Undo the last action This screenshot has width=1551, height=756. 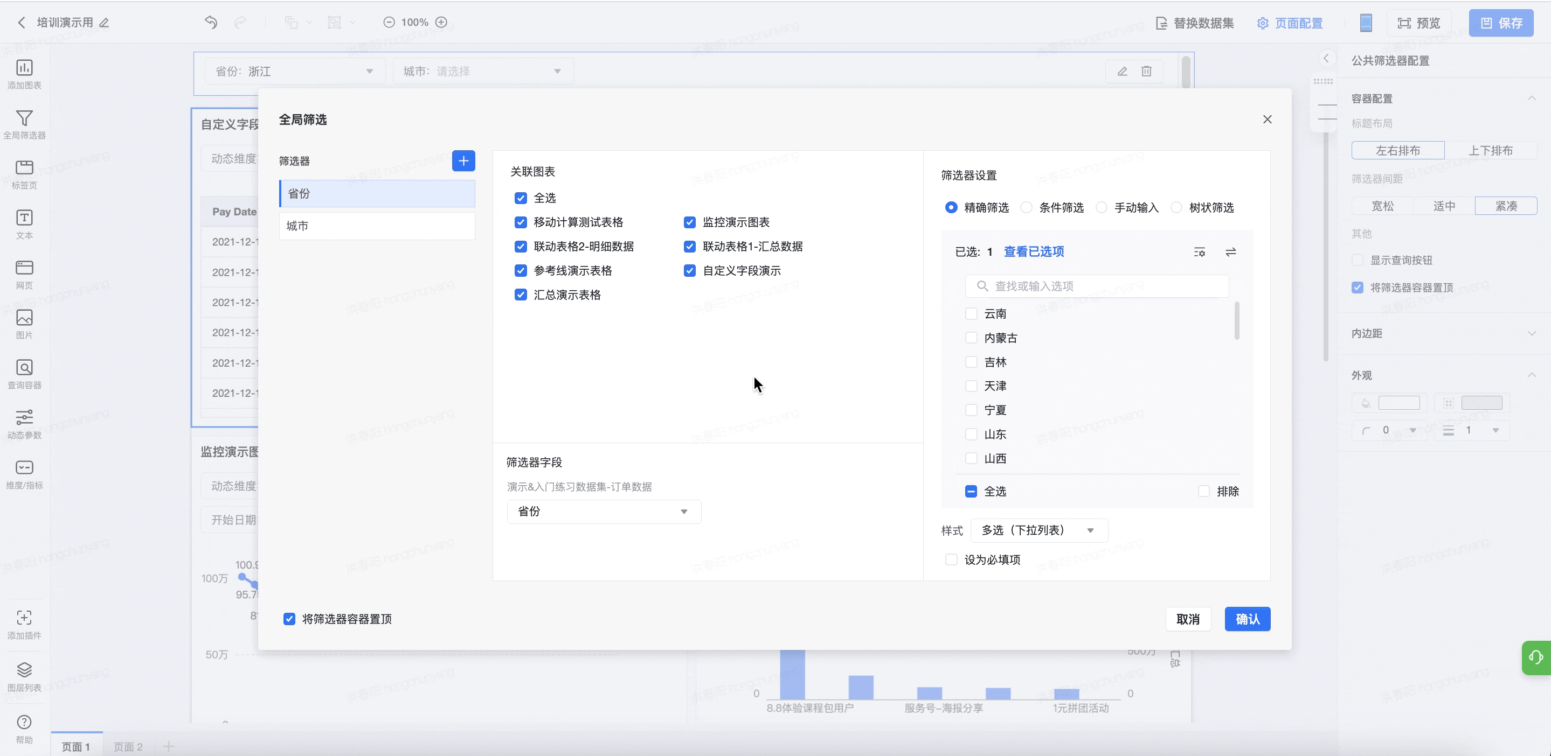pyautogui.click(x=211, y=22)
